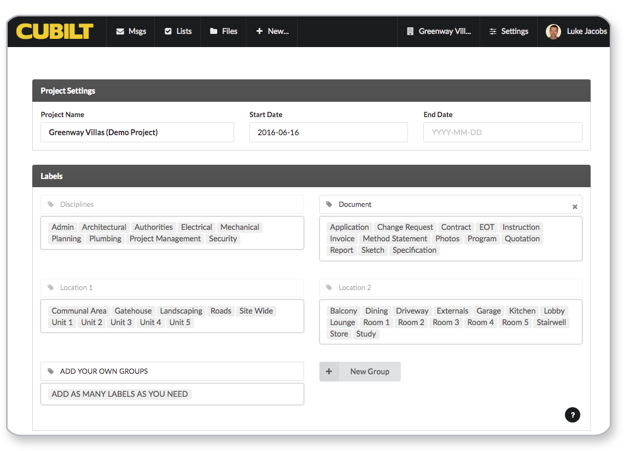Image resolution: width=624 pixels, height=451 pixels.
Task: Click the tag icon beside Disciplines
Action: pos(51,204)
